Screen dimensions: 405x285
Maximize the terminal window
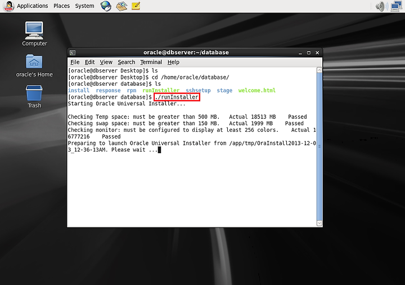tap(309, 53)
